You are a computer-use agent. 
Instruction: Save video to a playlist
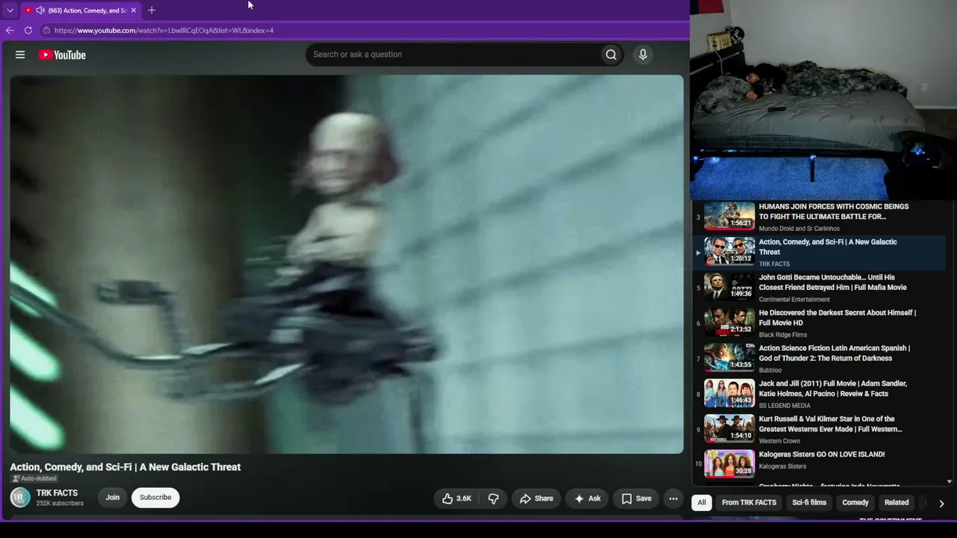(x=636, y=498)
